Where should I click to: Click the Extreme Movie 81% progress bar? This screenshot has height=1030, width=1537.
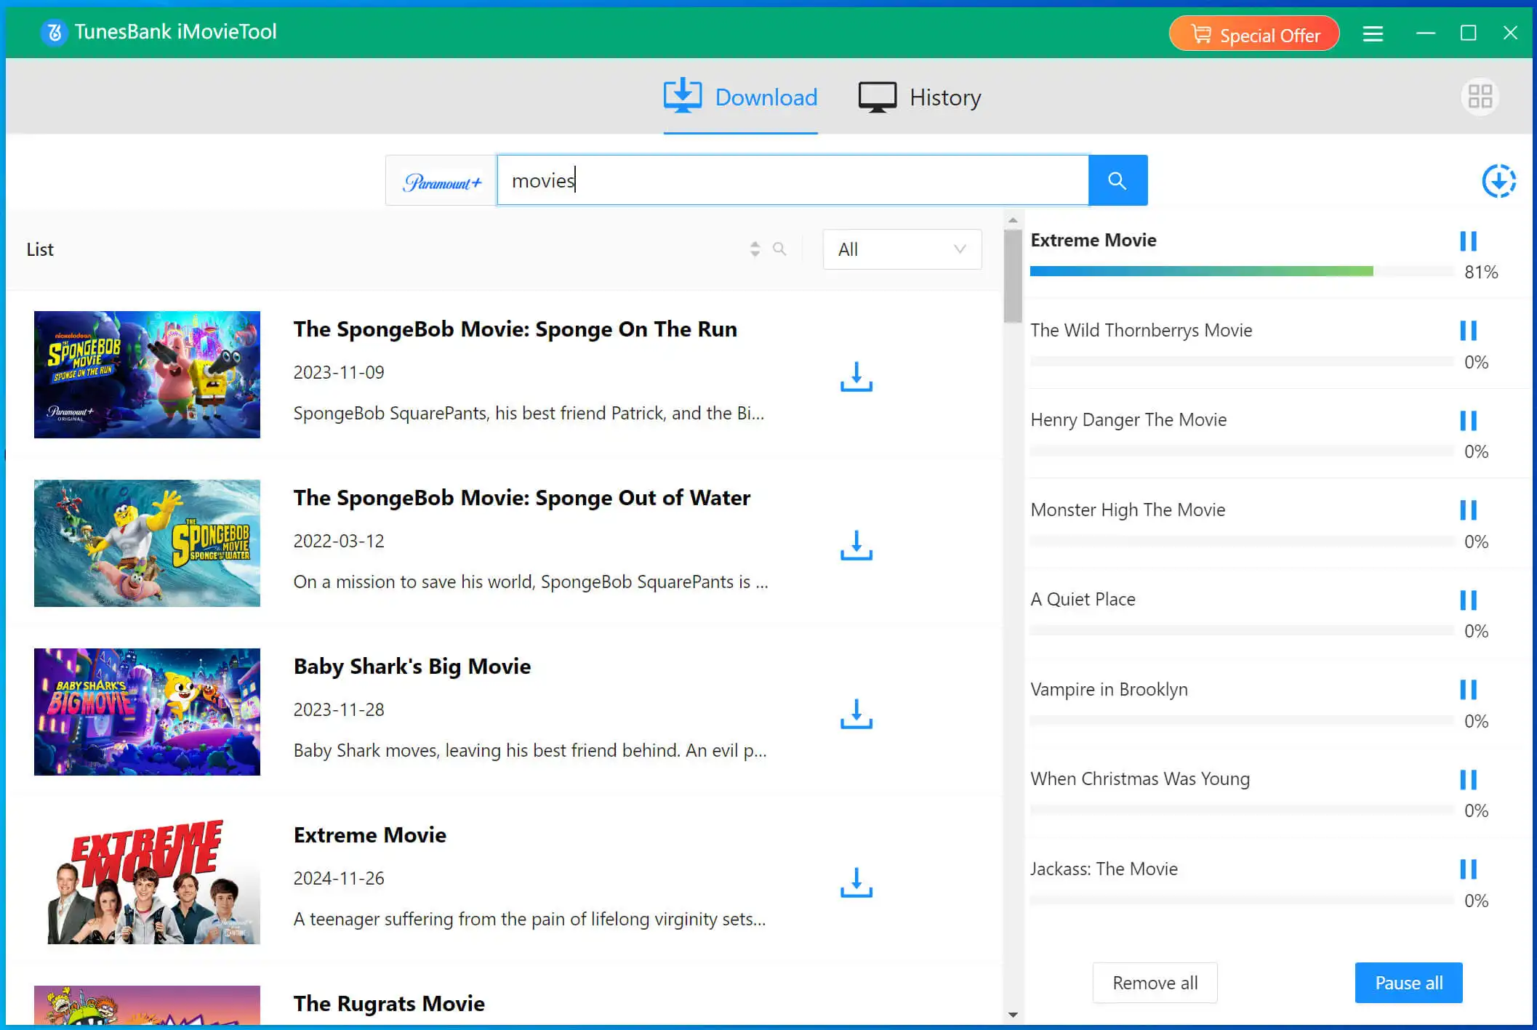1242,271
